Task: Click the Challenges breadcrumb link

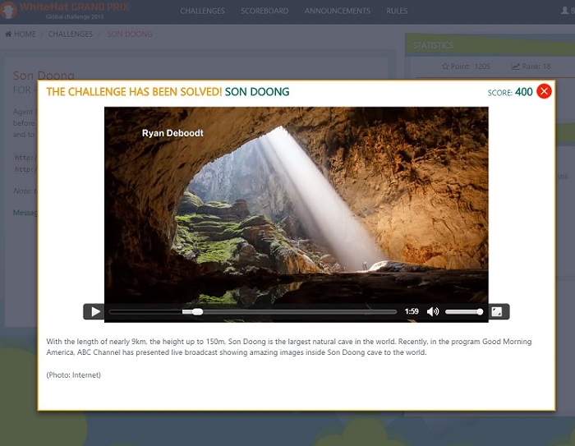Action: point(71,34)
